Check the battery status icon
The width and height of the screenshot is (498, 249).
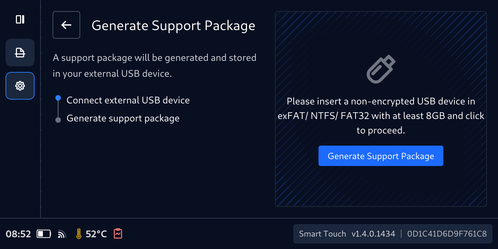click(44, 234)
